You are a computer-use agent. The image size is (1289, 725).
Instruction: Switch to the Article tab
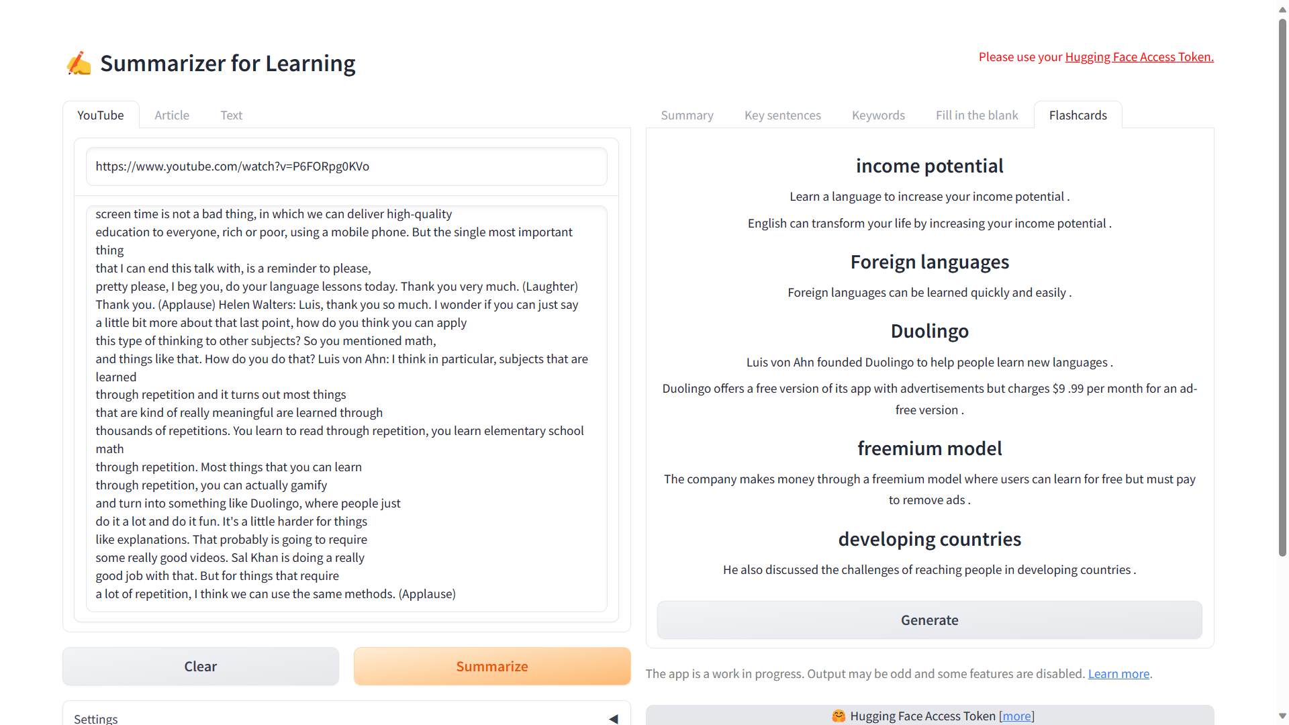[x=172, y=115]
